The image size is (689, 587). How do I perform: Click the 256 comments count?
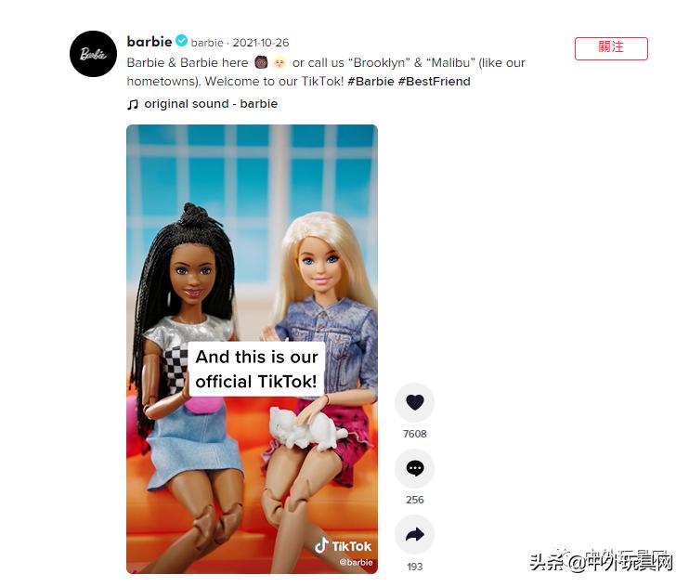click(415, 500)
